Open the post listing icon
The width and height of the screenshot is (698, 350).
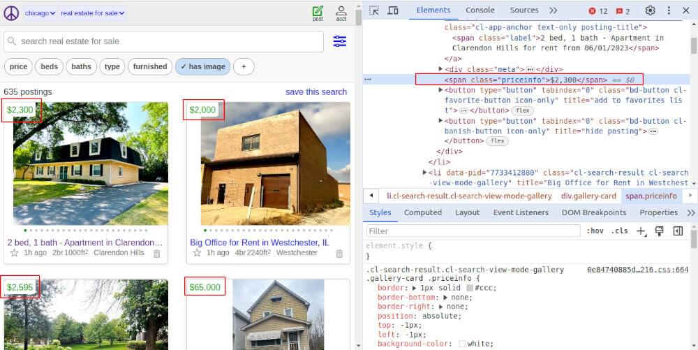(x=318, y=13)
